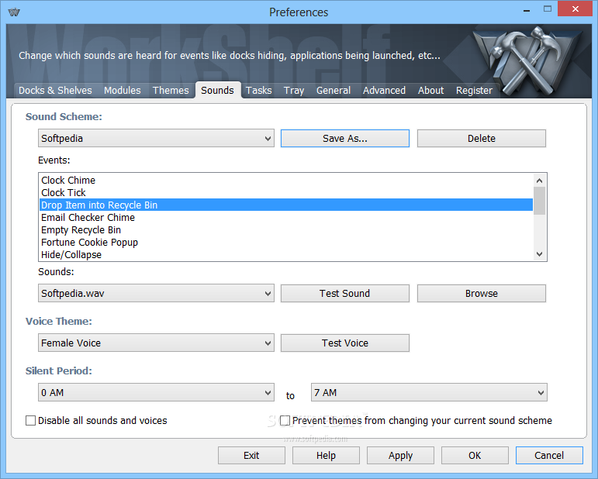The height and width of the screenshot is (479, 598).
Task: Open the 0 AM silent period start dropdown
Action: 156,392
